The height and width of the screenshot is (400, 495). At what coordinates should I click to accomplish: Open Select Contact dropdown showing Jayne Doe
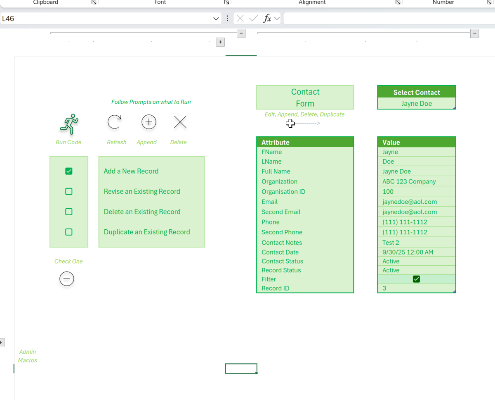pyautogui.click(x=417, y=104)
